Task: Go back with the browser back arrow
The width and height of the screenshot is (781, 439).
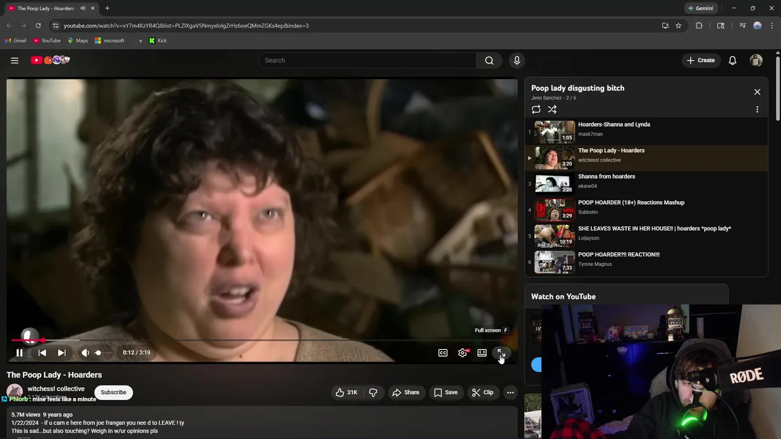Action: (9, 26)
